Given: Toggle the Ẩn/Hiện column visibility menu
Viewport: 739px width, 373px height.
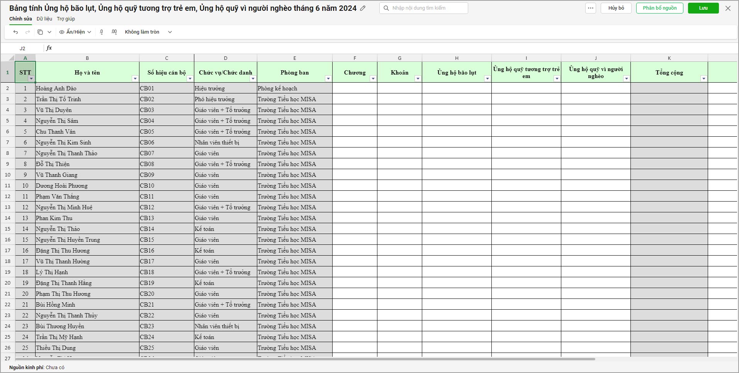Looking at the screenshot, I should click(x=75, y=32).
